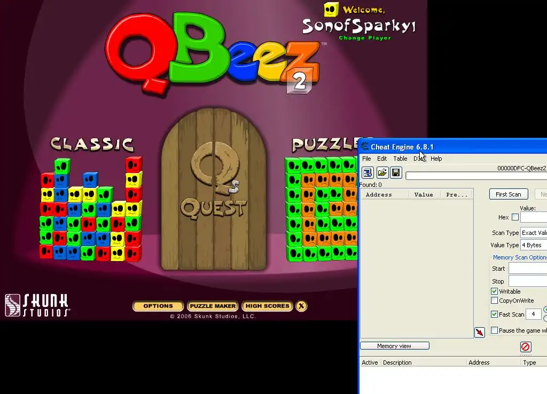The height and width of the screenshot is (394, 547).
Task: Open the File menu
Action: click(366, 159)
